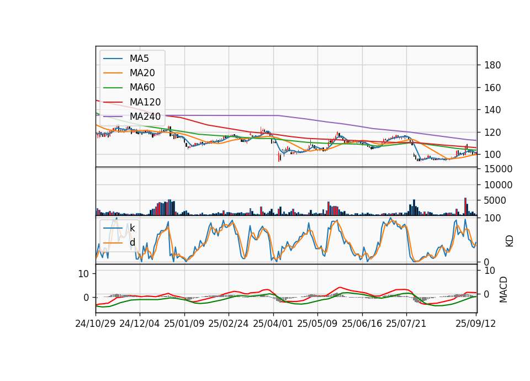Click the orange MA20 legend line sample

click(113, 73)
